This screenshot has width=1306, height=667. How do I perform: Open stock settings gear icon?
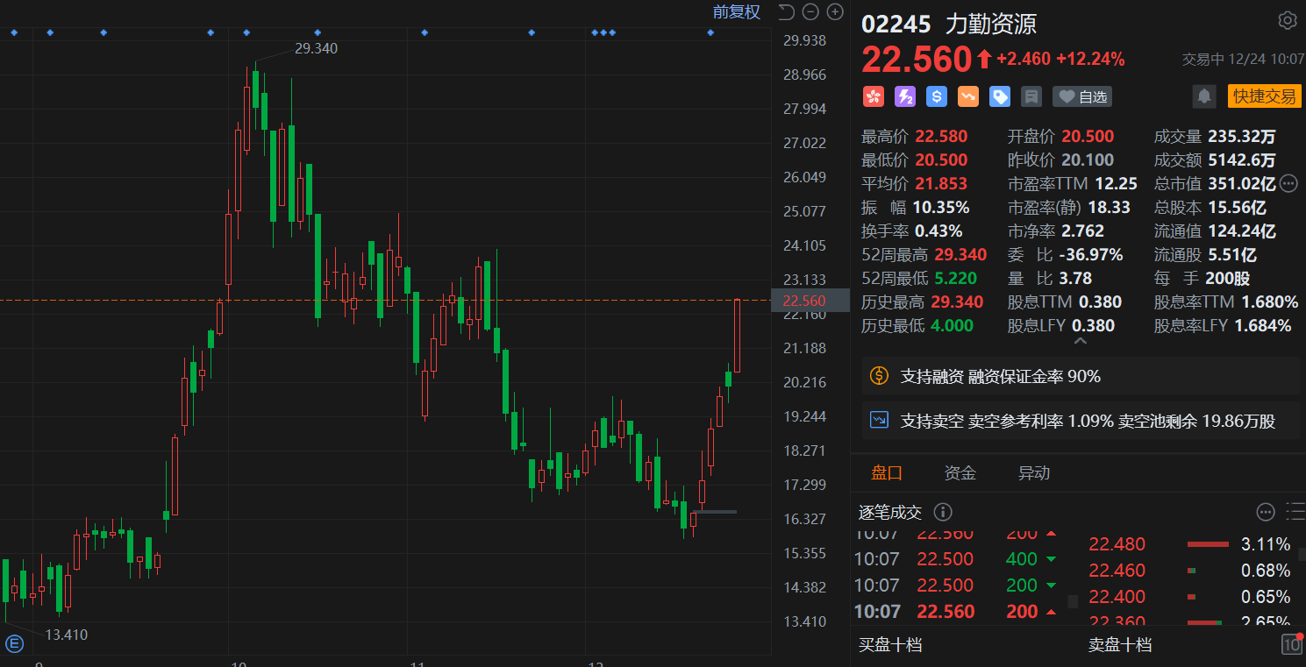pyautogui.click(x=1288, y=20)
